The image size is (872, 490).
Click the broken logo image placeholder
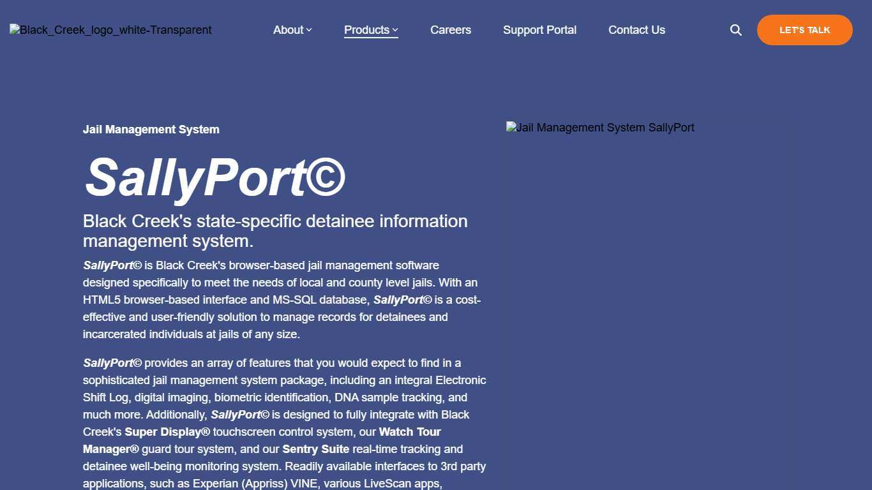(x=110, y=29)
